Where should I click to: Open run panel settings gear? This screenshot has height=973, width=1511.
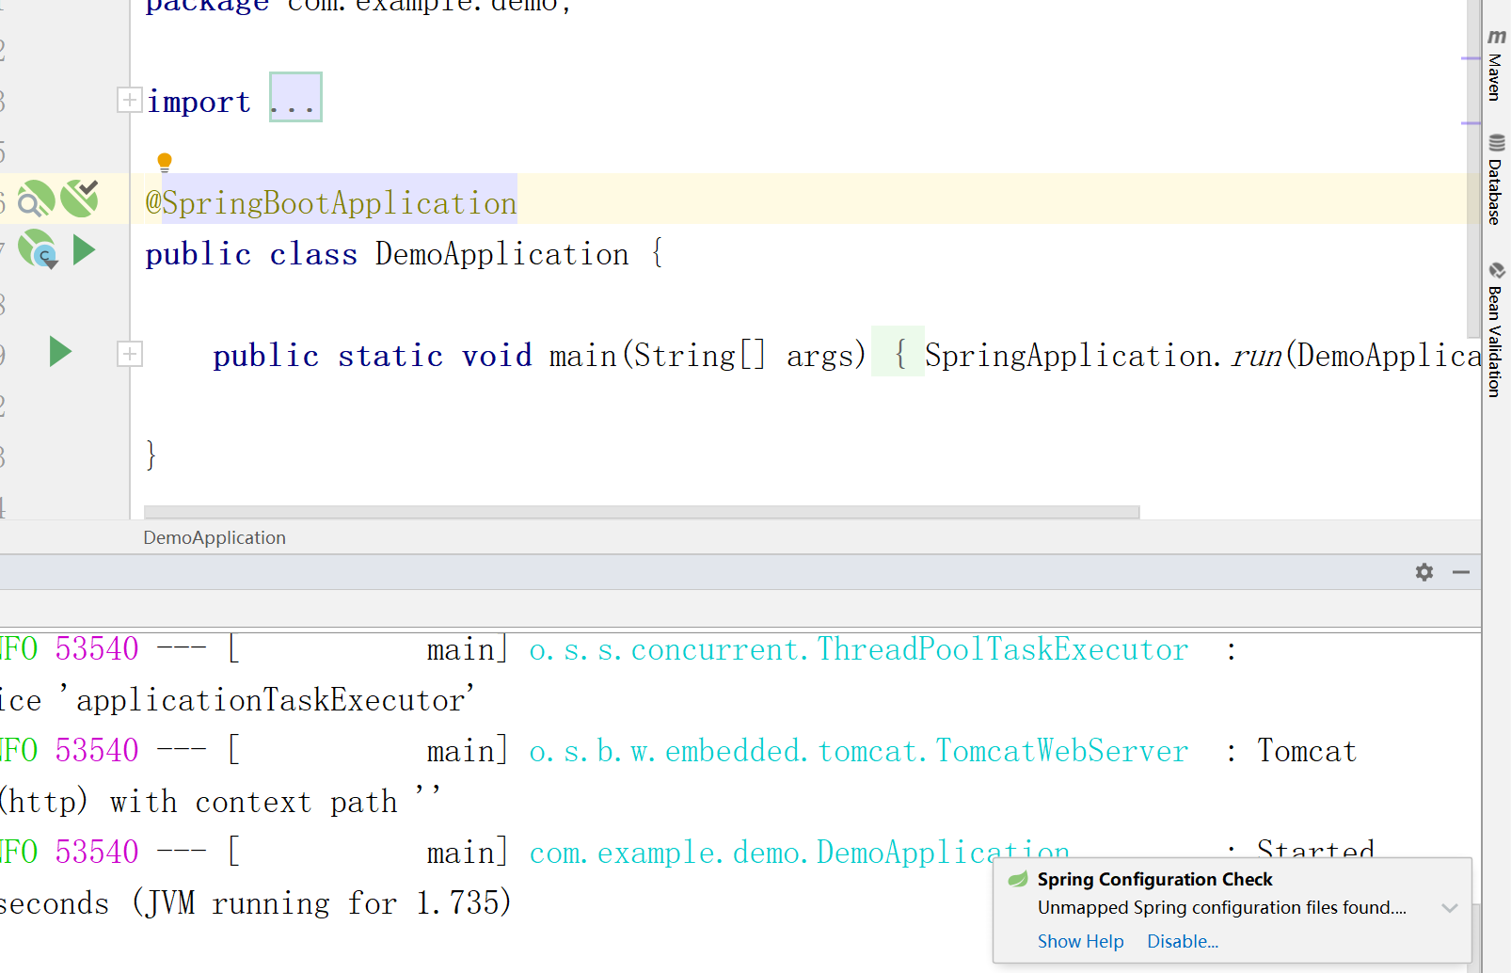click(x=1424, y=572)
